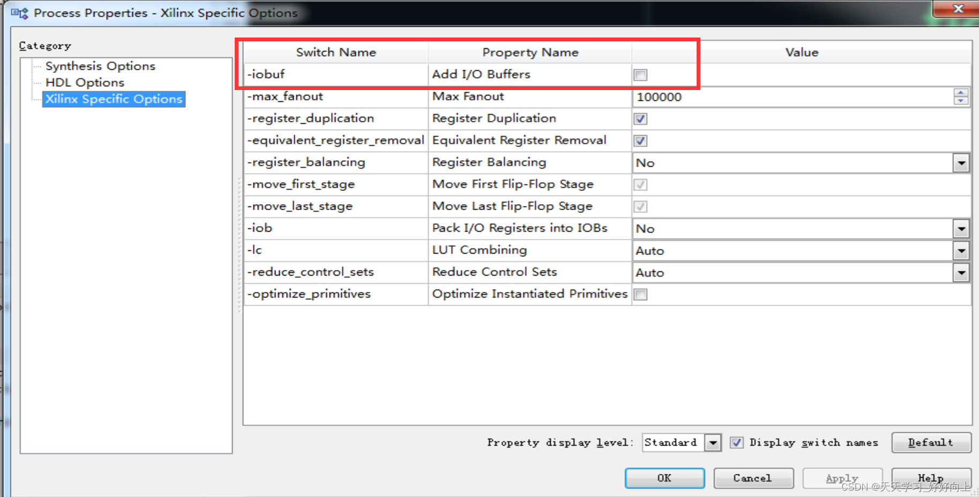Click Pack I/O Registers into IOBs text

pyautogui.click(x=520, y=228)
